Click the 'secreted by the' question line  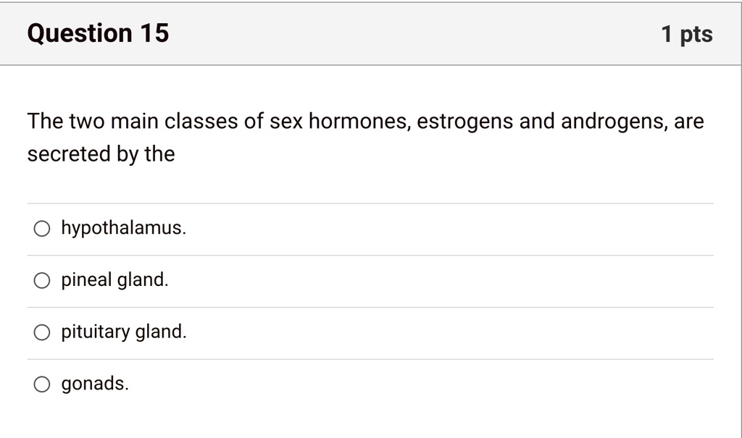(x=101, y=154)
